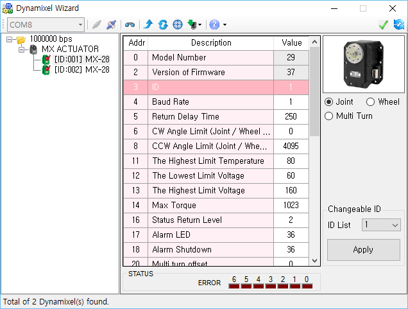Select the Joint radio button
Viewport: 408px width, 309px height.
329,102
